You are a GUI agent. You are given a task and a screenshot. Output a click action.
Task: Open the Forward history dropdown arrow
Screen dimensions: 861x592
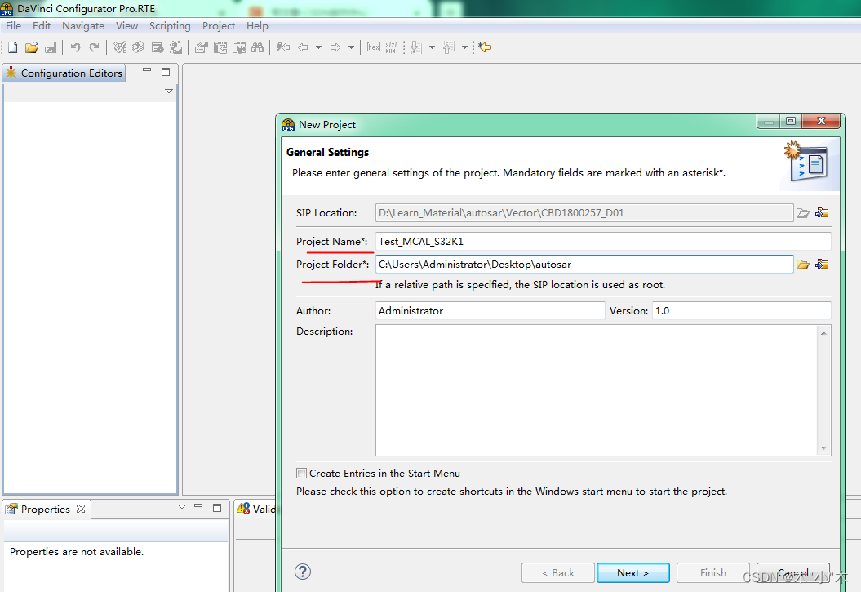coord(351,47)
